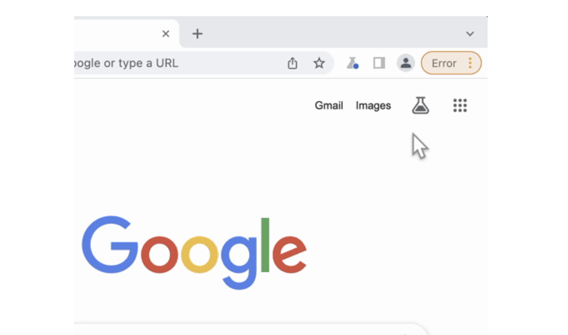568x335 pixels.
Task: Click the Error status button
Action: click(452, 63)
